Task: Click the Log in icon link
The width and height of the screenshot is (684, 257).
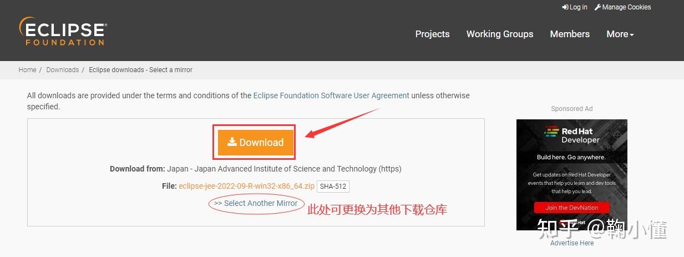Action: pos(574,7)
